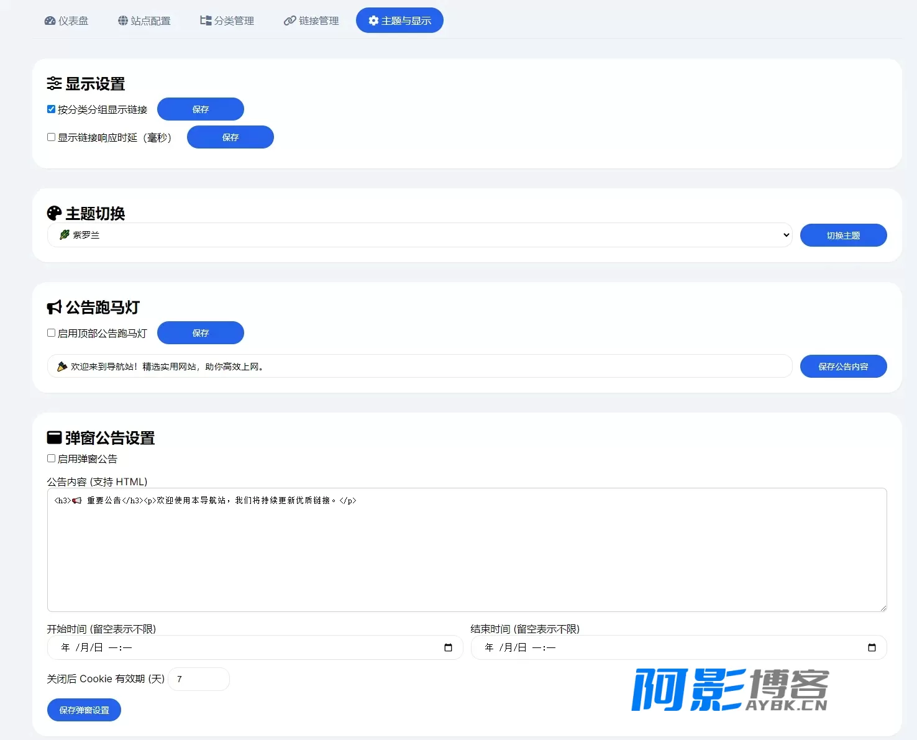Click the 保存公告内容 button
Image resolution: width=917 pixels, height=740 pixels.
click(x=843, y=367)
